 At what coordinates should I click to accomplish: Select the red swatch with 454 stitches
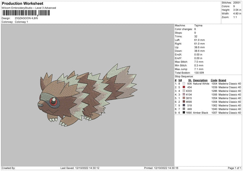(x=184, y=87)
